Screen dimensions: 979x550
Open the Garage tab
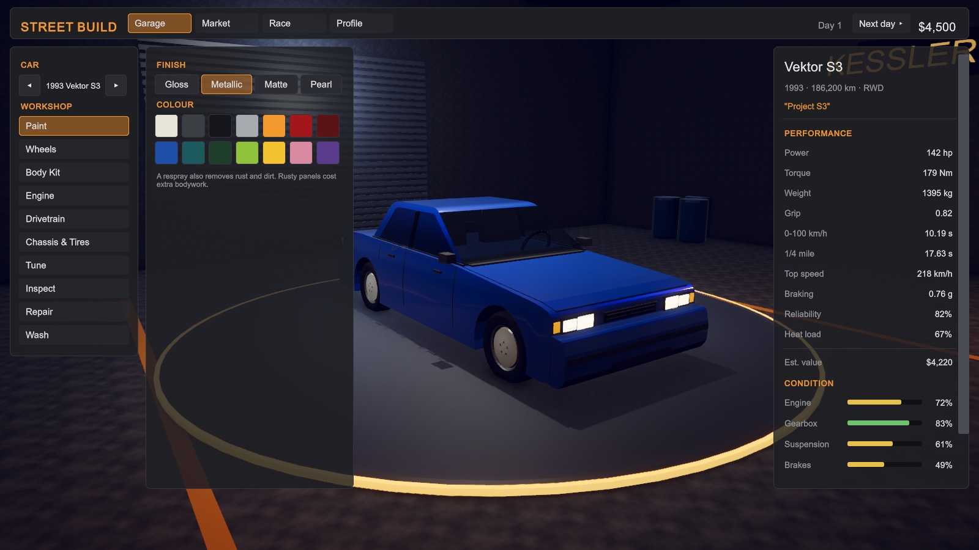click(x=160, y=23)
